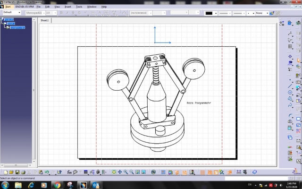302x189 pixels.
Task: Click the Windows Start orb
Action: click(5, 185)
